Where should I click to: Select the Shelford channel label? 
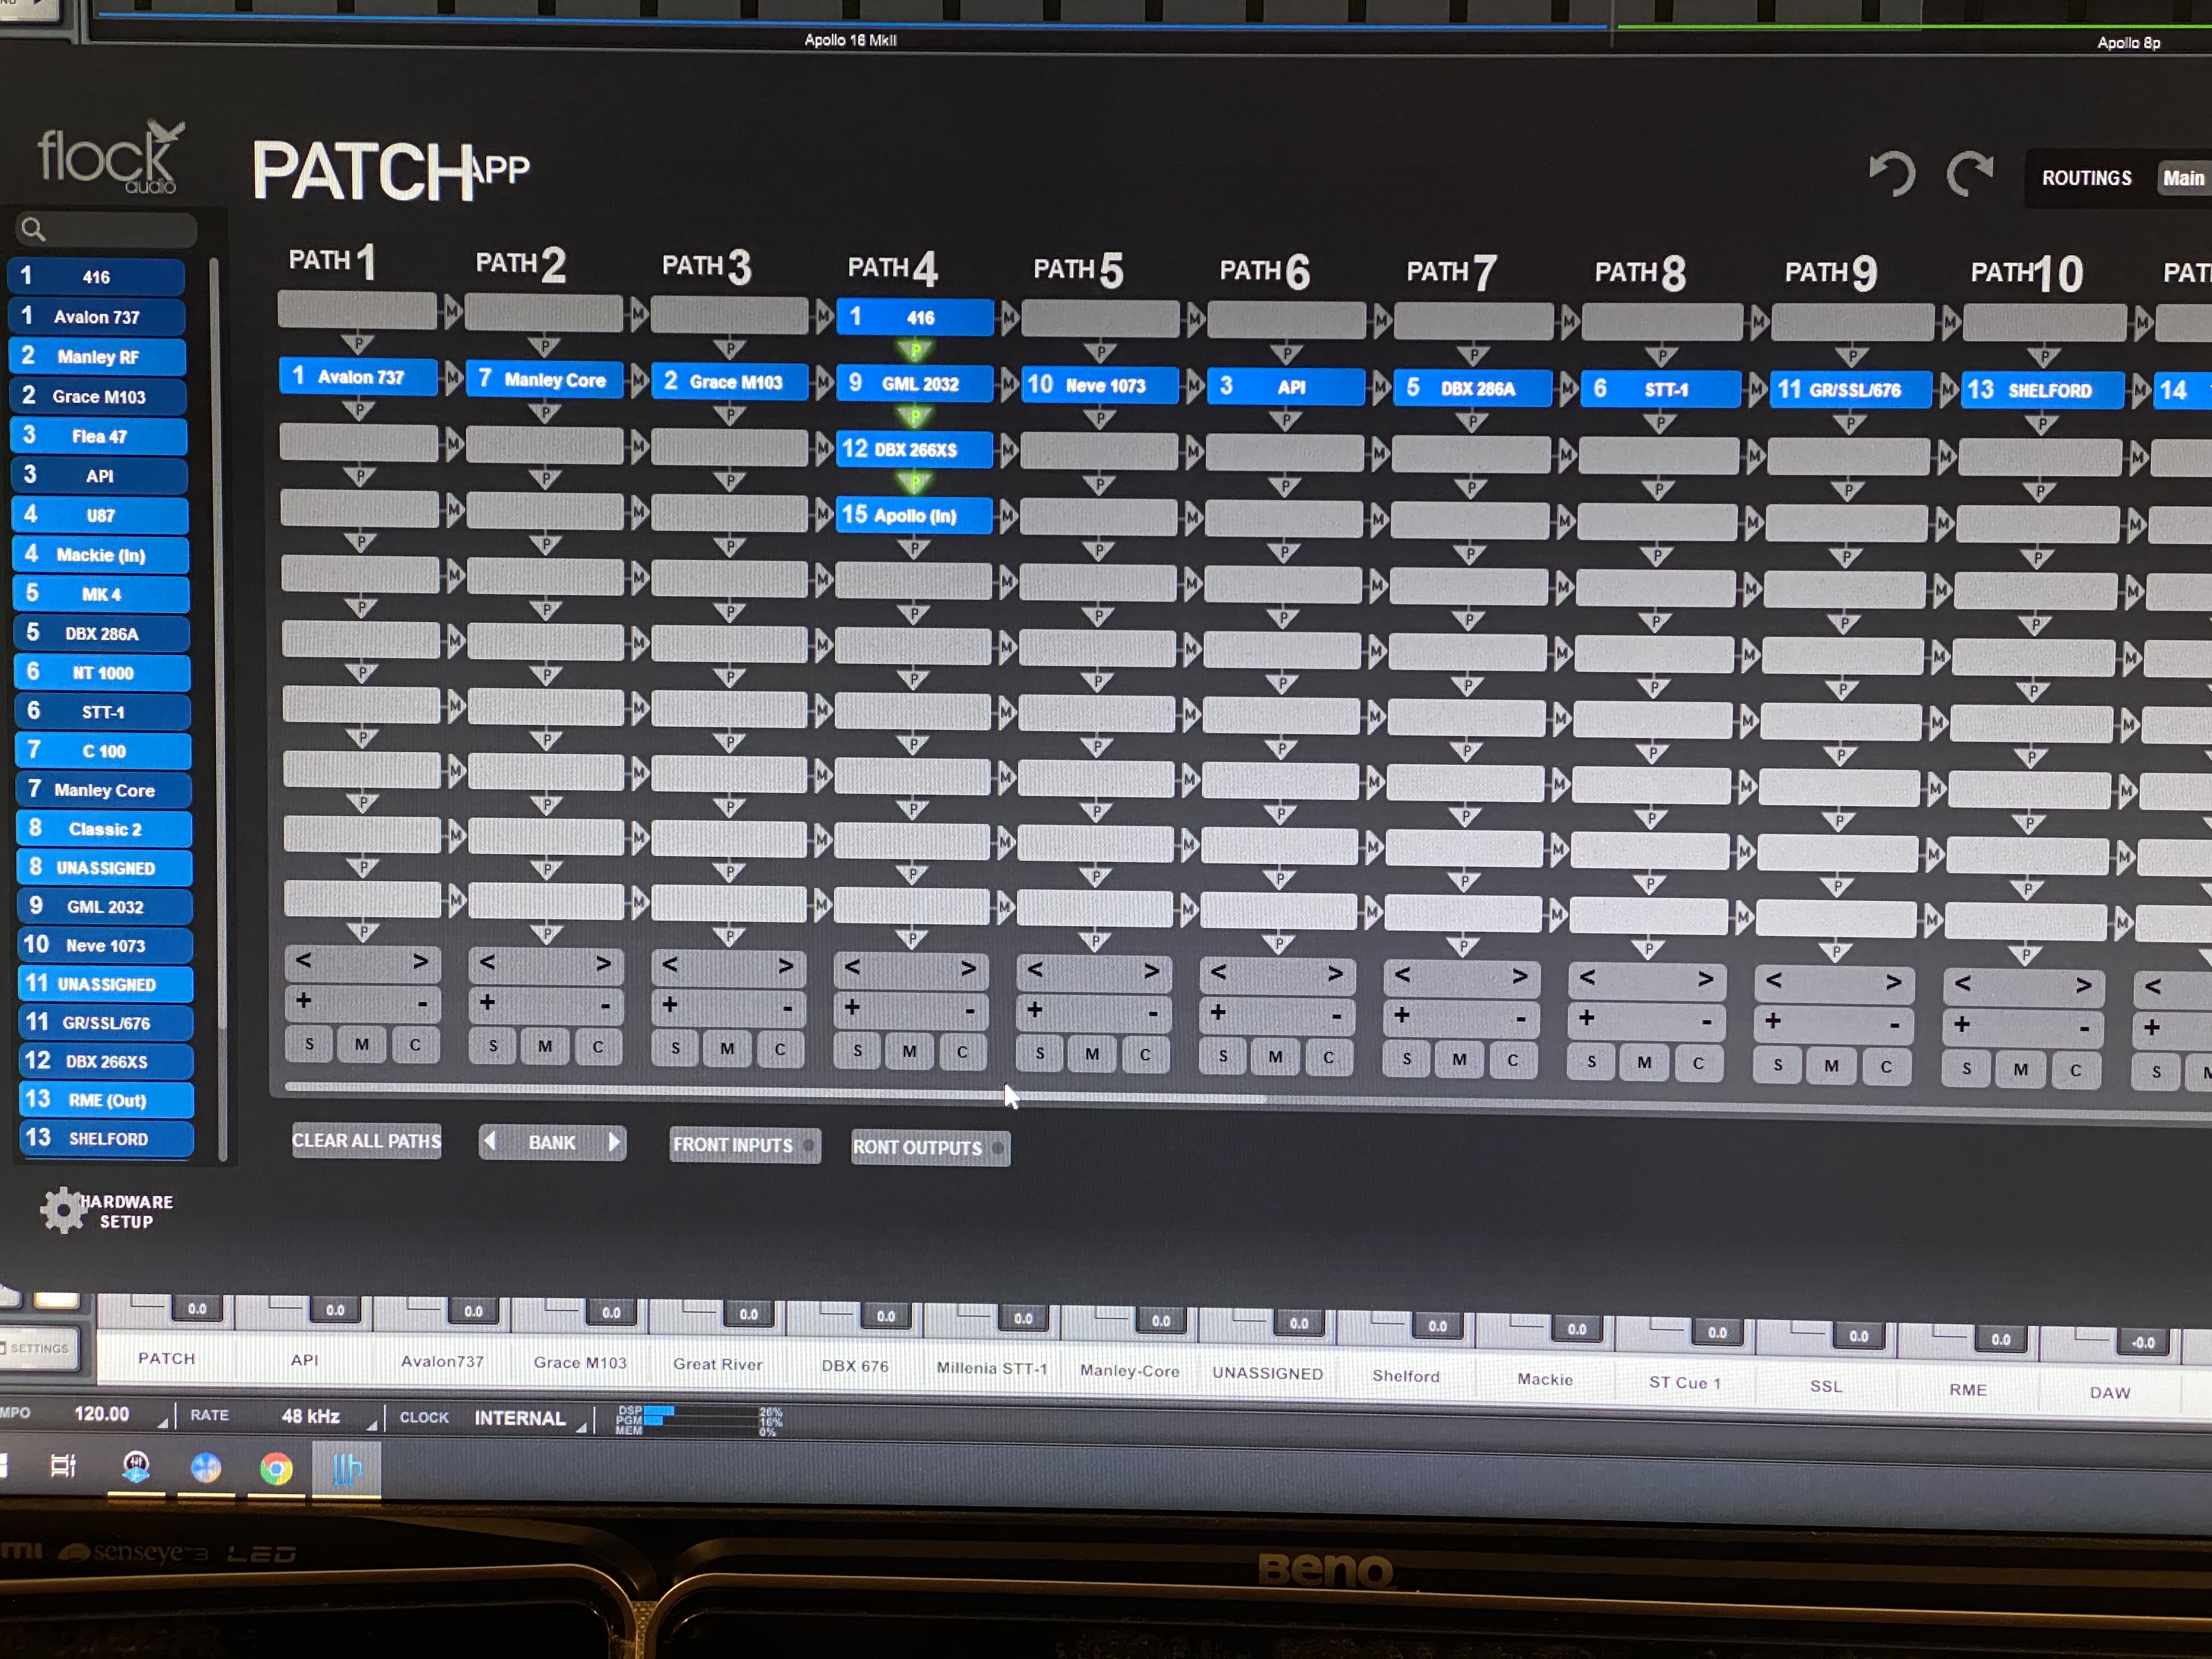pyautogui.click(x=1406, y=1376)
